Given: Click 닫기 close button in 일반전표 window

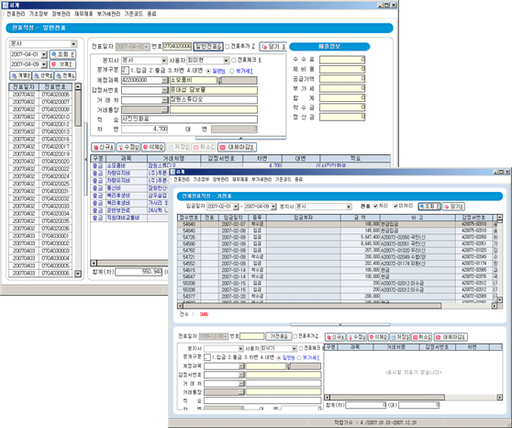Looking at the screenshot, I should coord(273,47).
